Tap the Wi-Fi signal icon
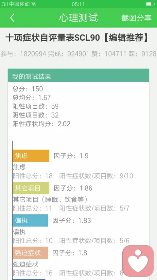The image size is (157, 280). coord(33,4)
